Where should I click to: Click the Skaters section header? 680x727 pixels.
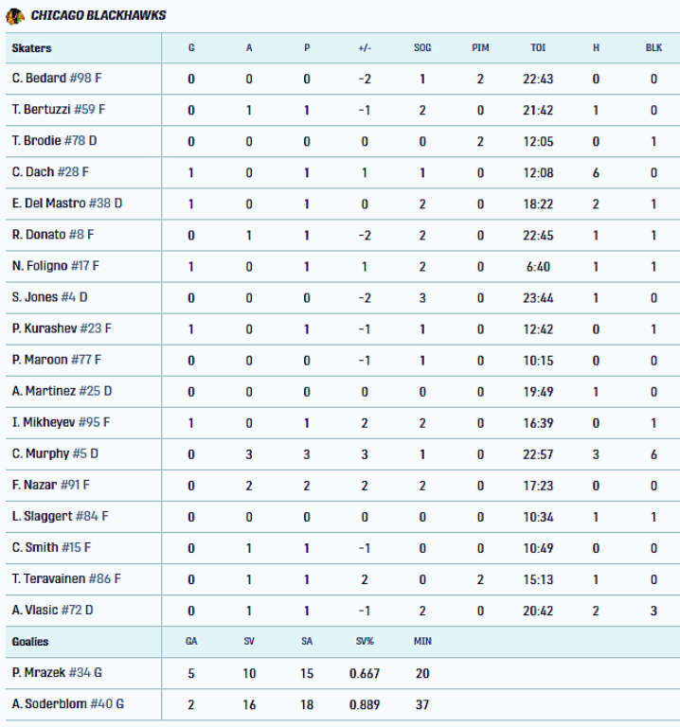click(x=31, y=48)
